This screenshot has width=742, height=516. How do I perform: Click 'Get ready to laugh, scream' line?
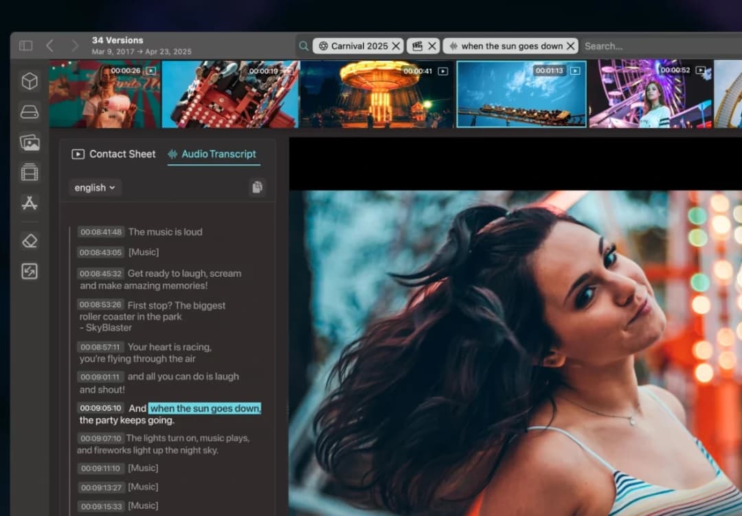(185, 273)
